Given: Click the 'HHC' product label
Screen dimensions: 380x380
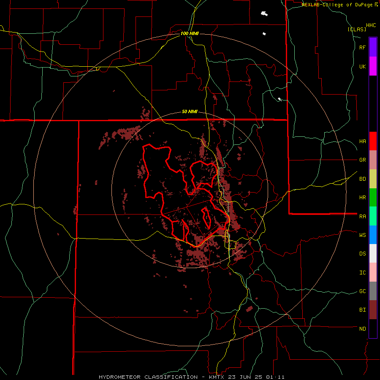Looking at the screenshot, I should [371, 25].
